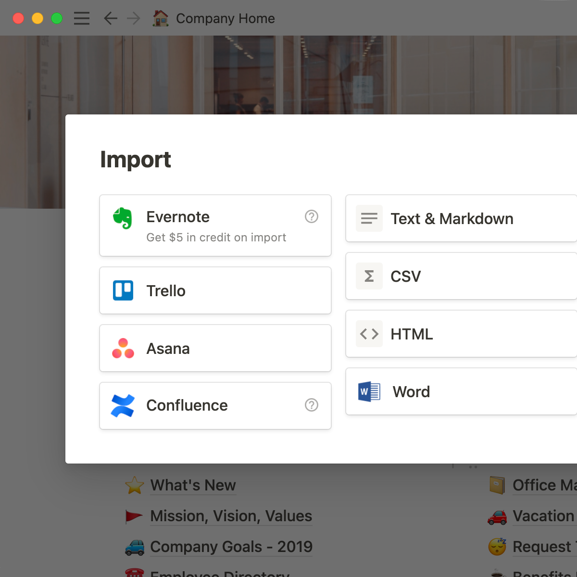The height and width of the screenshot is (577, 577).
Task: Click the Text & Markdown lines icon
Action: [369, 218]
